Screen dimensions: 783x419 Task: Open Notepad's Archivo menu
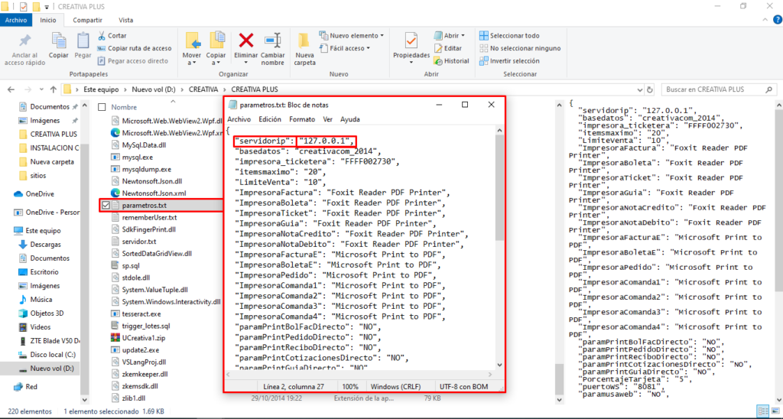coord(239,119)
